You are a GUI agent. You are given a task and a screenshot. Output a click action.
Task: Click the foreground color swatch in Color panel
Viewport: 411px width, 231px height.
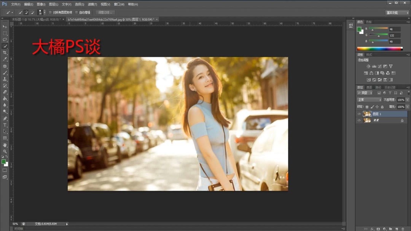(x=359, y=29)
